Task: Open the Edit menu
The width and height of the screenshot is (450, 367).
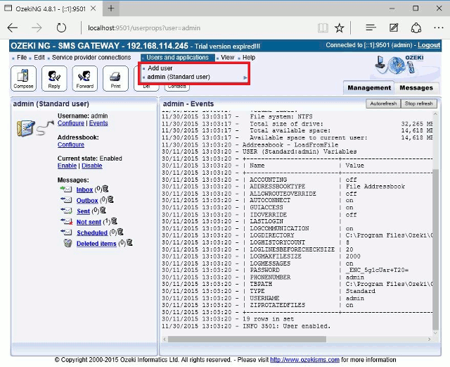Action: coord(39,58)
